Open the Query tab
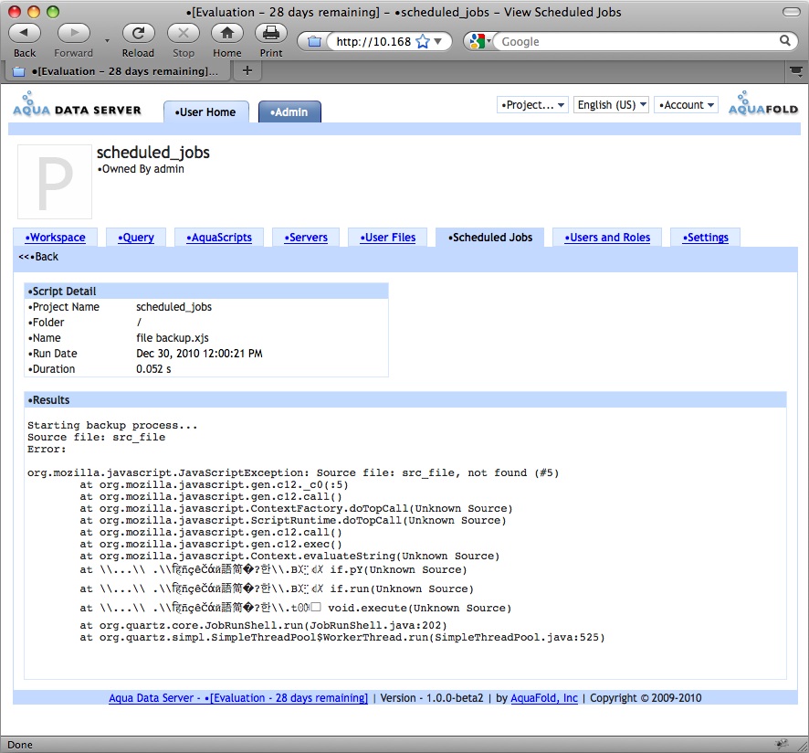 click(136, 238)
